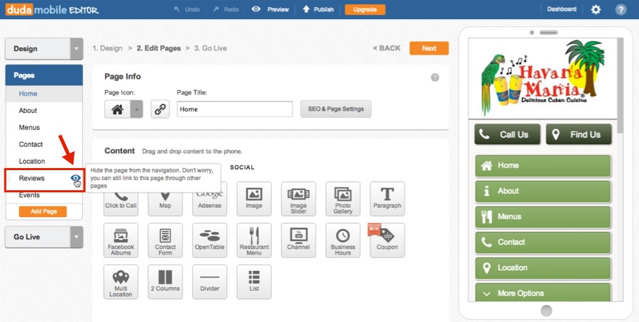Toggle Reviews page visibility eye icon
This screenshot has height=322, width=639.
tap(75, 178)
